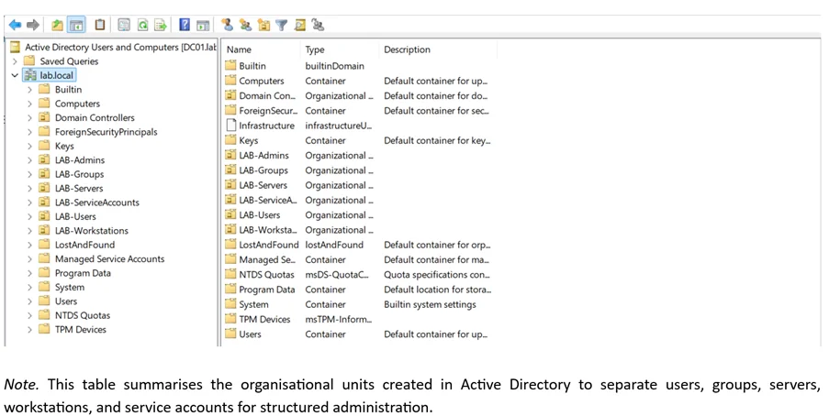
Task: Open Properties from the toolbar
Action: click(124, 25)
